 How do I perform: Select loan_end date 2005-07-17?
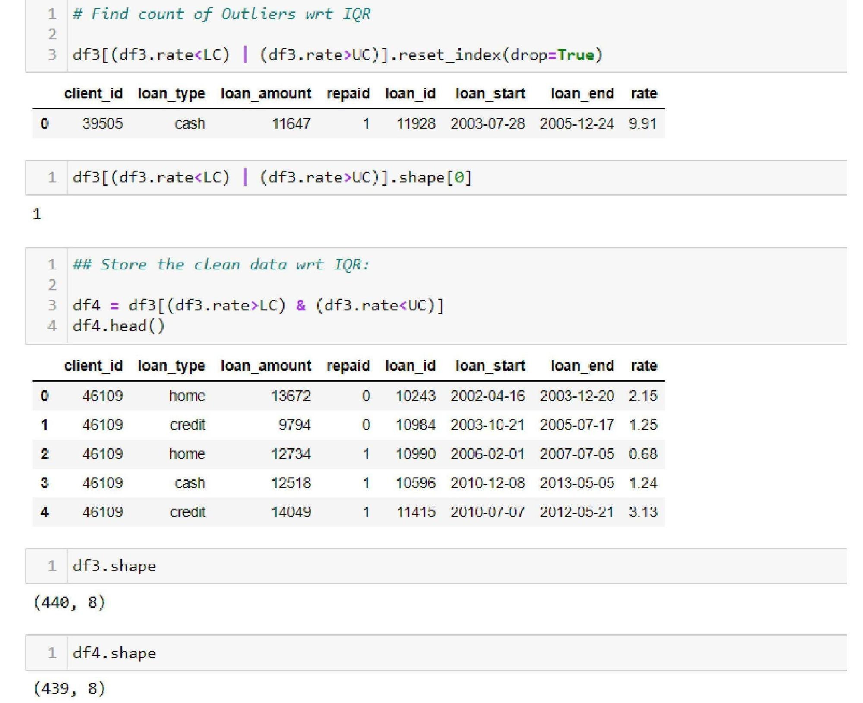(x=577, y=425)
